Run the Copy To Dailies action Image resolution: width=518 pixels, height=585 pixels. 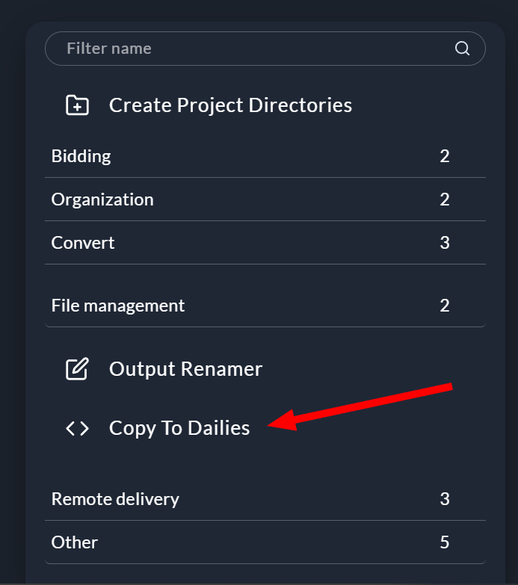tap(179, 428)
